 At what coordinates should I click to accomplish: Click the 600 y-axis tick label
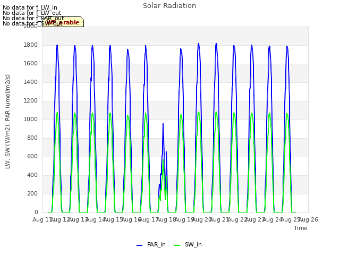(32, 157)
